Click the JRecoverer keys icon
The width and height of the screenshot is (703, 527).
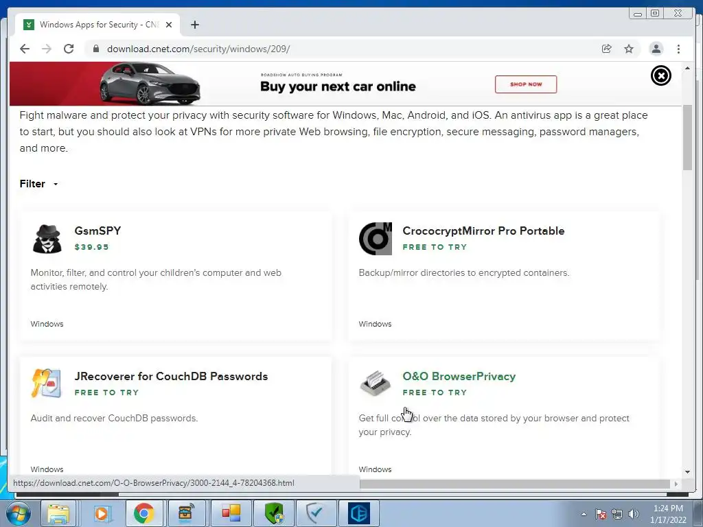pyautogui.click(x=46, y=383)
